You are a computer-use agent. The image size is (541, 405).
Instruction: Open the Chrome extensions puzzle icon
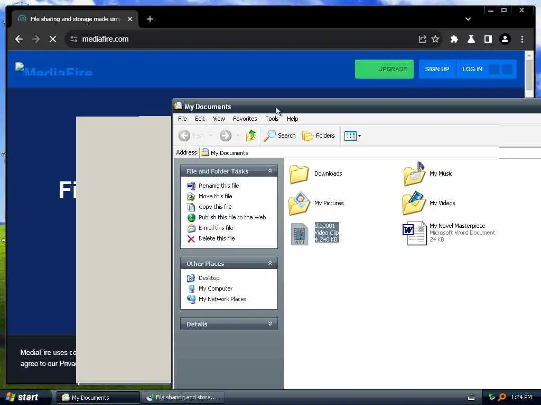tap(454, 39)
